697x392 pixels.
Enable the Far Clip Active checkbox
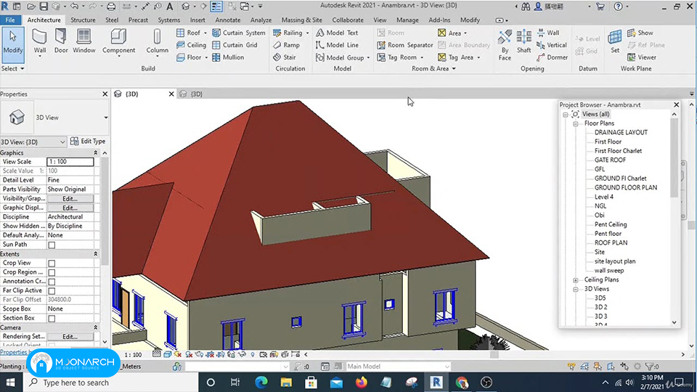click(52, 290)
